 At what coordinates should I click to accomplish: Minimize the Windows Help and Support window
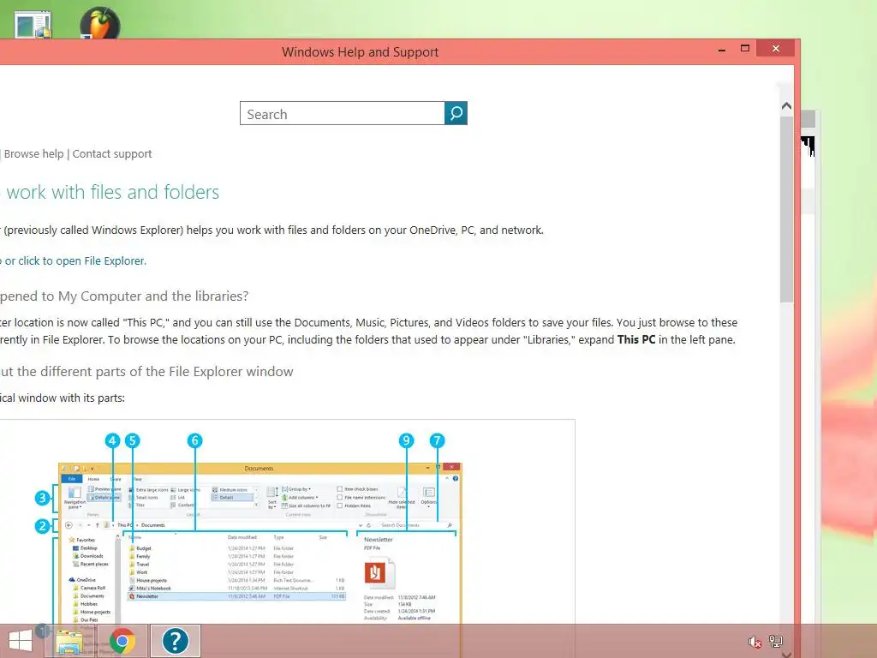point(722,49)
